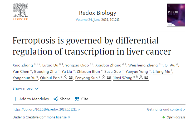Click the envelope icon beside Qiuhui Pan
This screenshot has width=191, height=120.
point(71,77)
